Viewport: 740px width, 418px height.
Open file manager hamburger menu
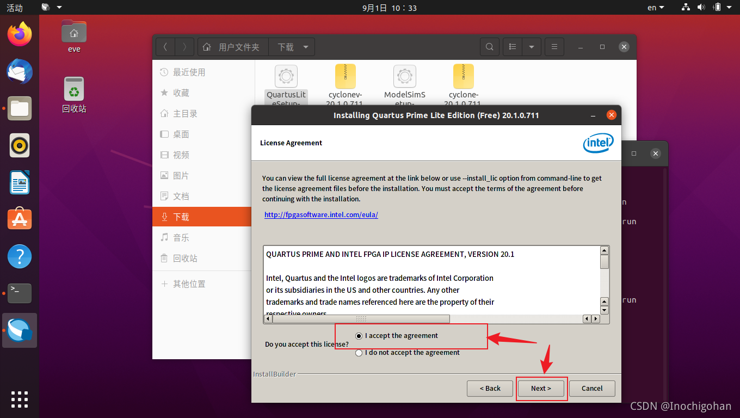tap(554, 47)
